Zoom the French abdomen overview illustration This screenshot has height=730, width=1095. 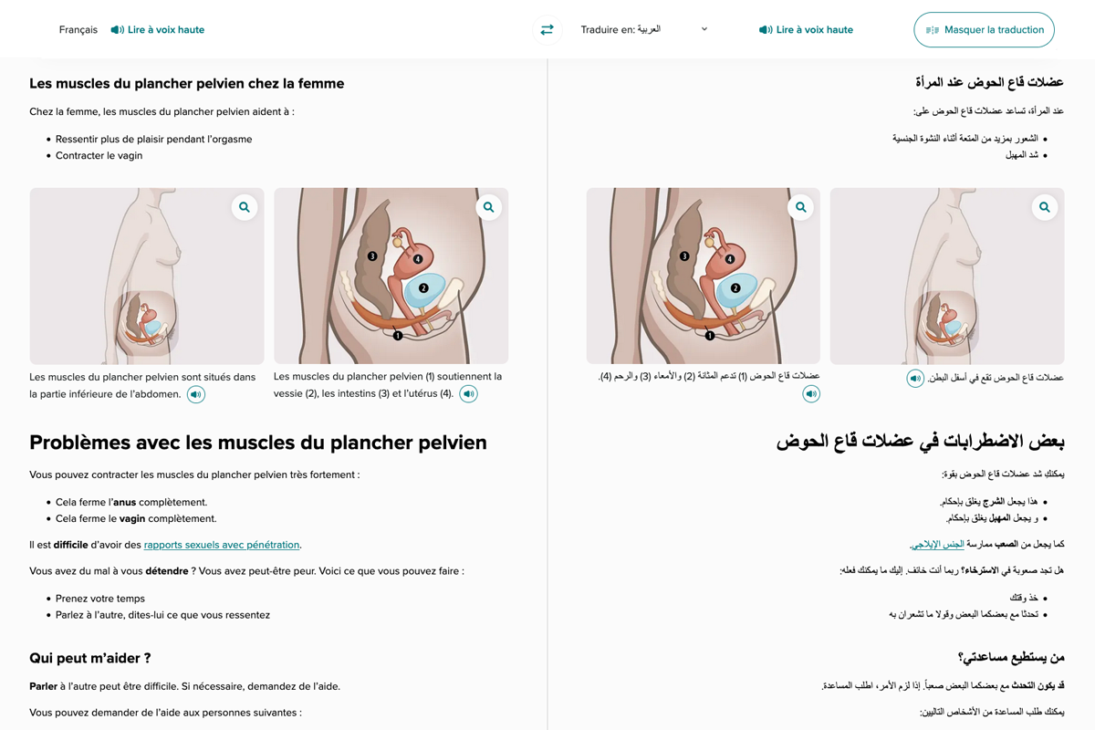click(x=245, y=207)
